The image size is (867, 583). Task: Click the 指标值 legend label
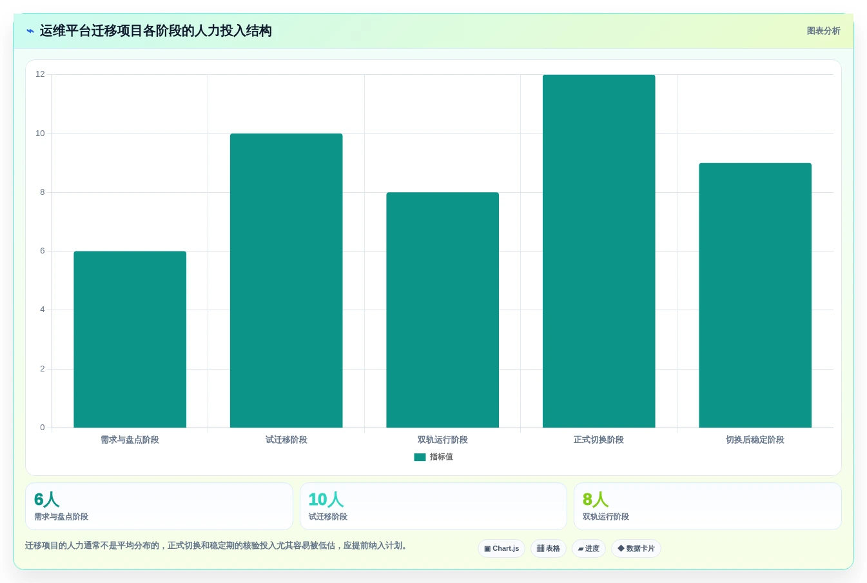[x=442, y=457]
